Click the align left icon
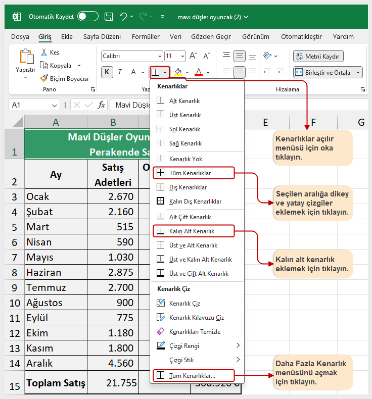372x399 pixels. tap(226, 72)
